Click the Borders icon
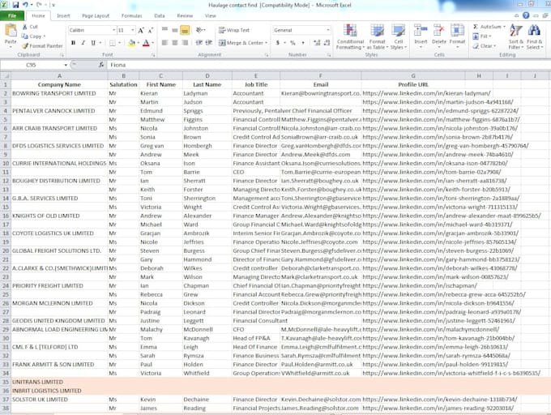This screenshot has height=415, width=551. point(113,43)
